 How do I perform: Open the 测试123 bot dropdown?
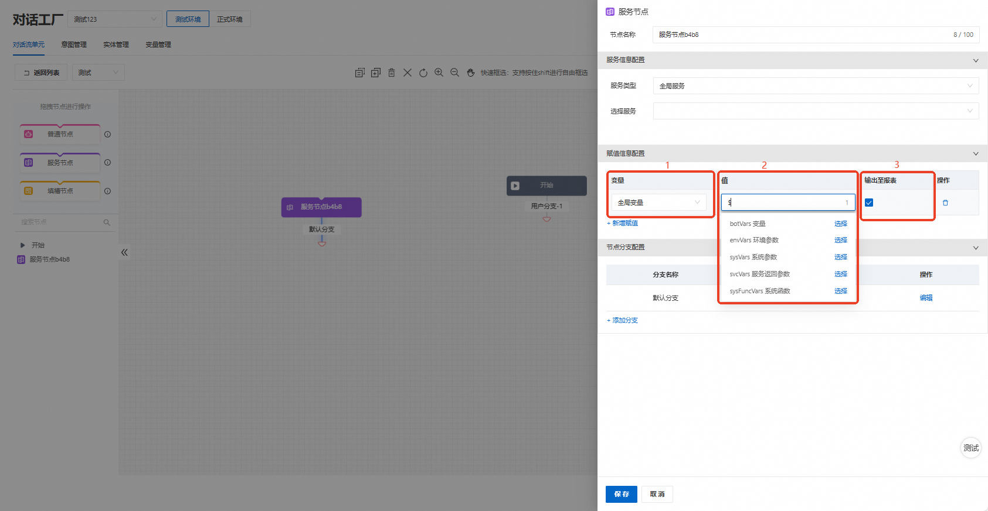pos(115,19)
